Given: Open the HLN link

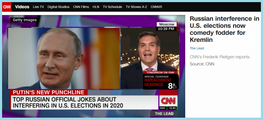Looking at the screenshot, I should [96, 7].
